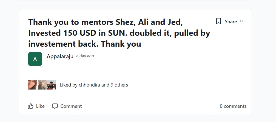The height and width of the screenshot is (122, 276).
Task: Expand the '0 comments' count
Action: tap(233, 106)
